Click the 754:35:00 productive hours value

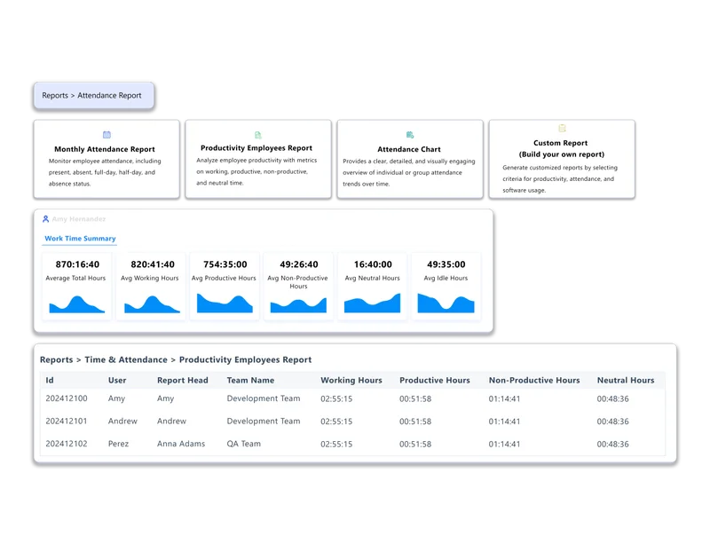(x=225, y=264)
